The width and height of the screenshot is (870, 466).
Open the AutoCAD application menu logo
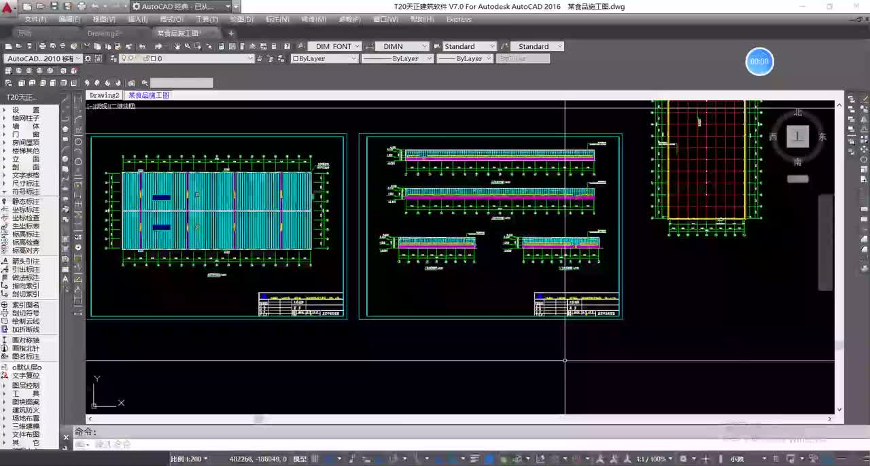7,7
